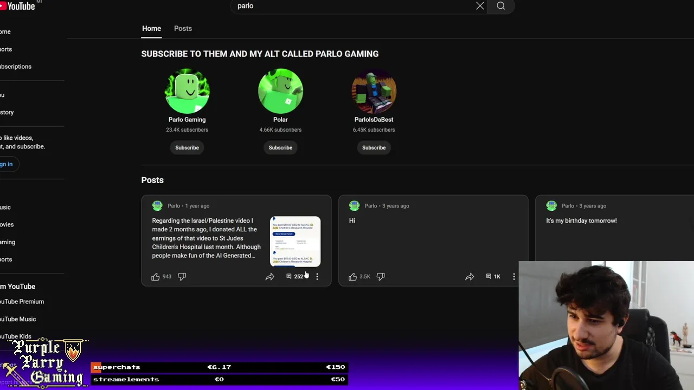Dislike the St Judes donation post
The width and height of the screenshot is (694, 390).
pos(182,276)
